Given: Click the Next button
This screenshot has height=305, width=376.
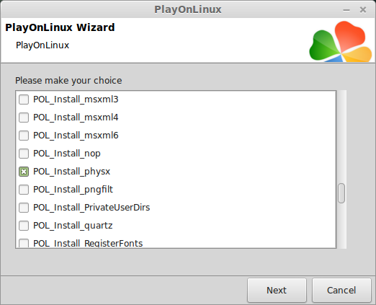Looking at the screenshot, I should [277, 290].
